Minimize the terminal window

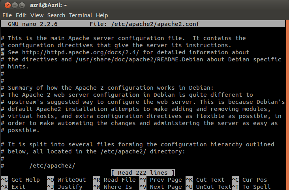(x=15, y=6)
